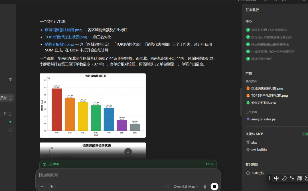The height and width of the screenshot is (191, 308).
Task: Click the plus attachment button
Action: (x=42, y=186)
